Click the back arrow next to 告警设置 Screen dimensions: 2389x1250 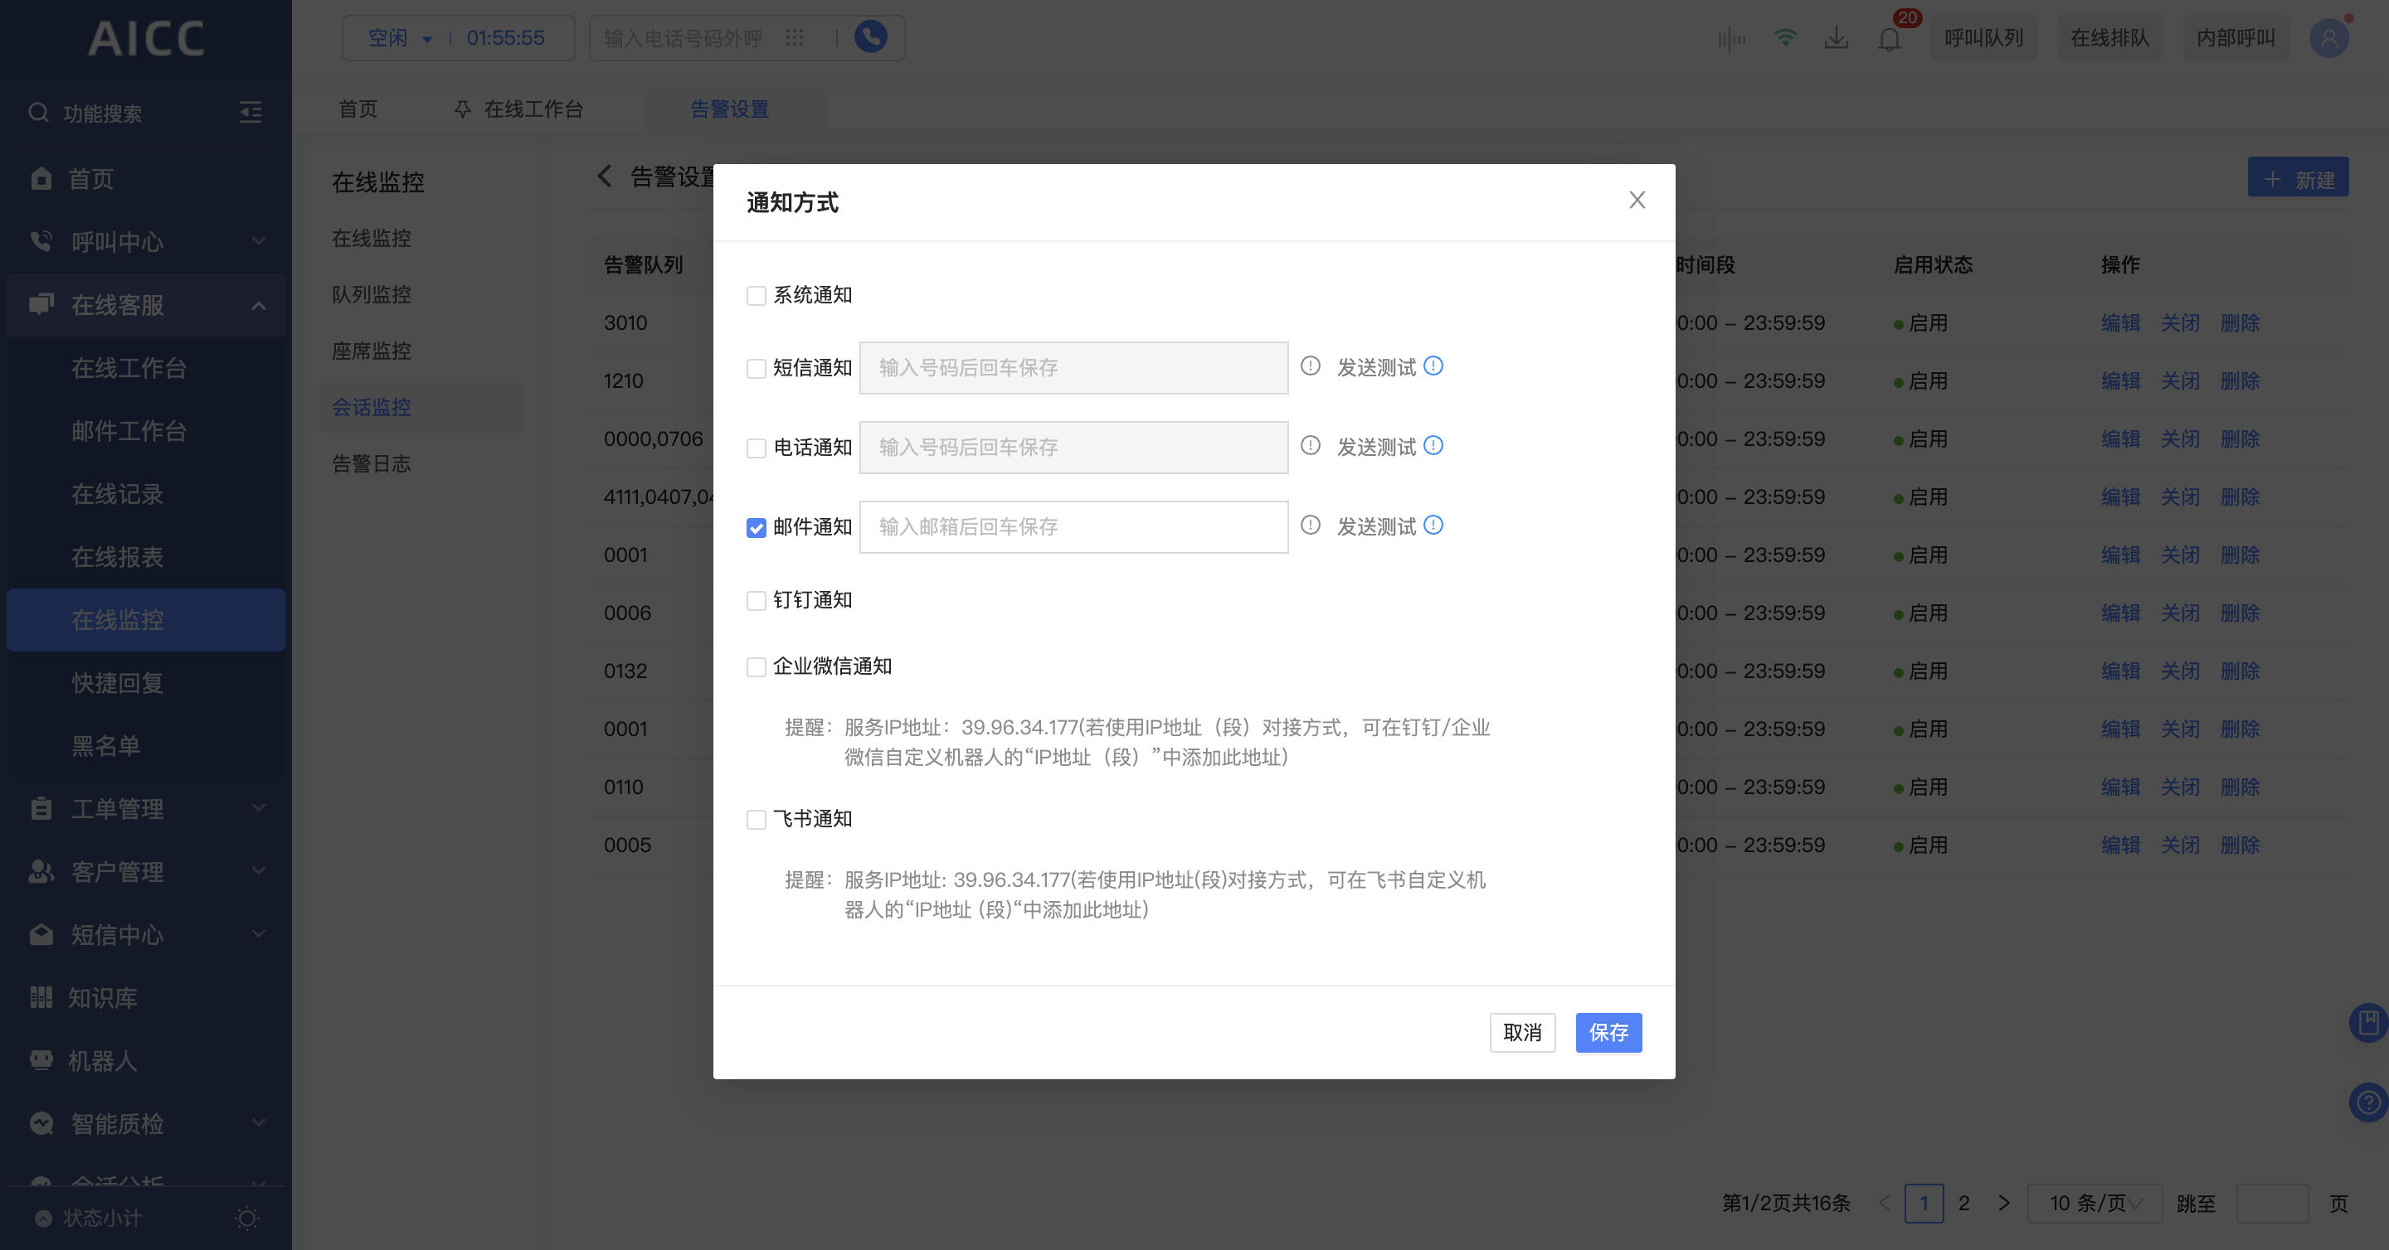(605, 176)
